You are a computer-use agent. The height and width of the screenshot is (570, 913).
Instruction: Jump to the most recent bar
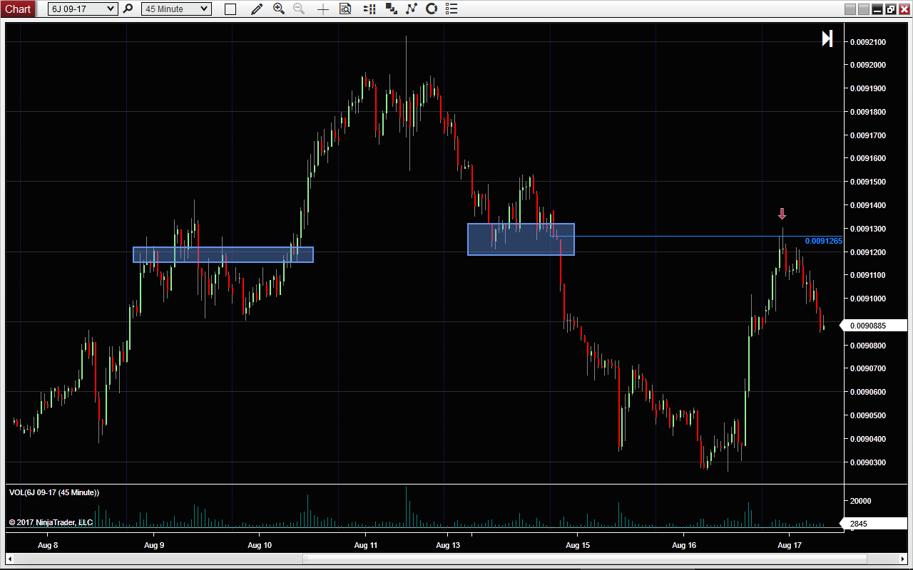[x=827, y=38]
